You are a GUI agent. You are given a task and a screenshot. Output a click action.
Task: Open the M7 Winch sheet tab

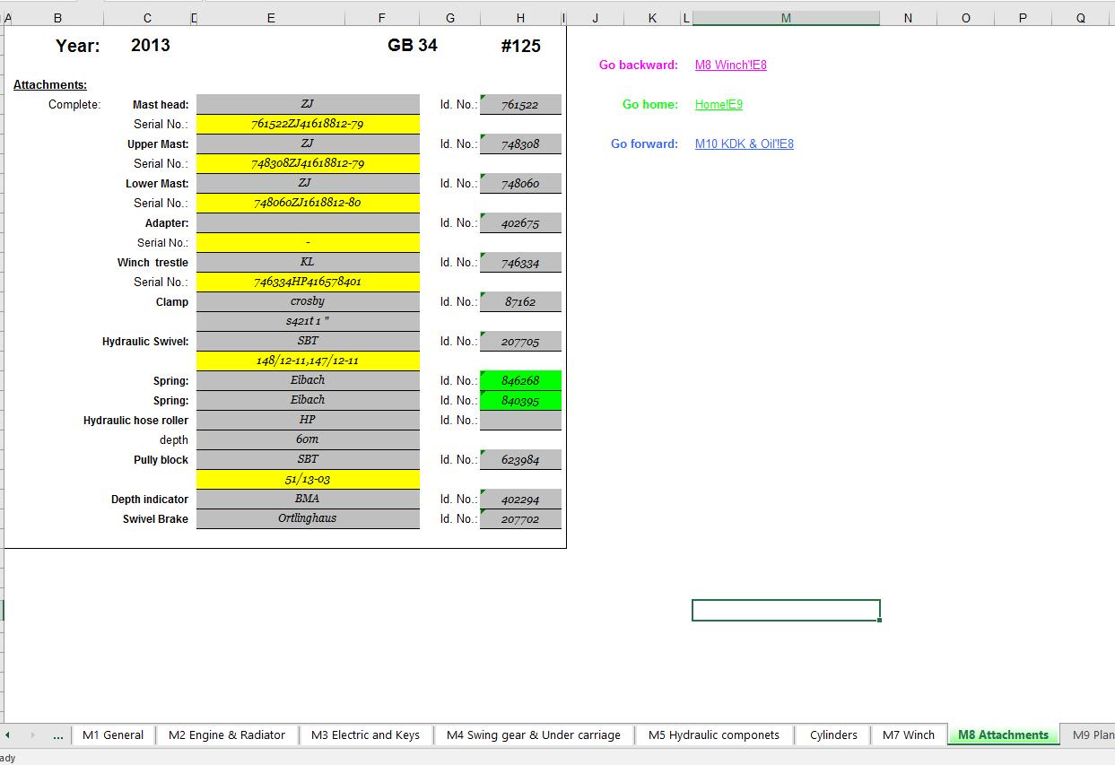click(908, 735)
